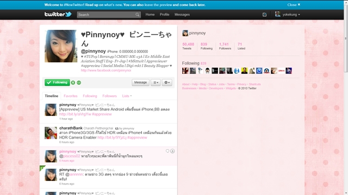
Task: Click the Message button
Action: coord(140,82)
